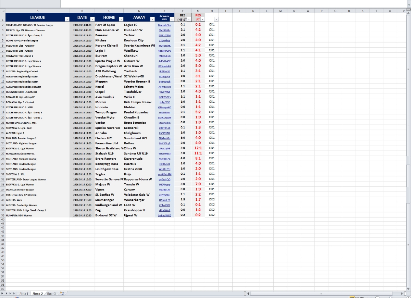Go to first sheet navigation arrow

[x=2, y=294]
